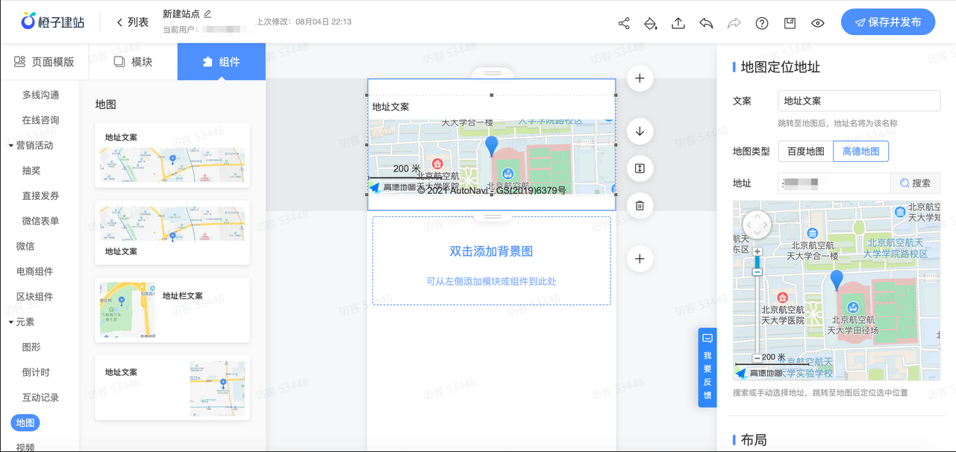Click the publish/export upload icon
Screen dimensions: 956x452
pyautogui.click(x=678, y=23)
